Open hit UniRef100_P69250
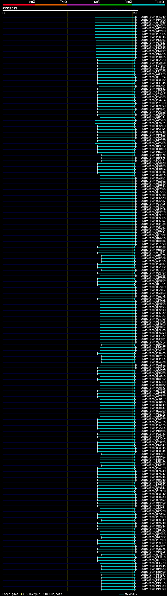 (153, 442)
